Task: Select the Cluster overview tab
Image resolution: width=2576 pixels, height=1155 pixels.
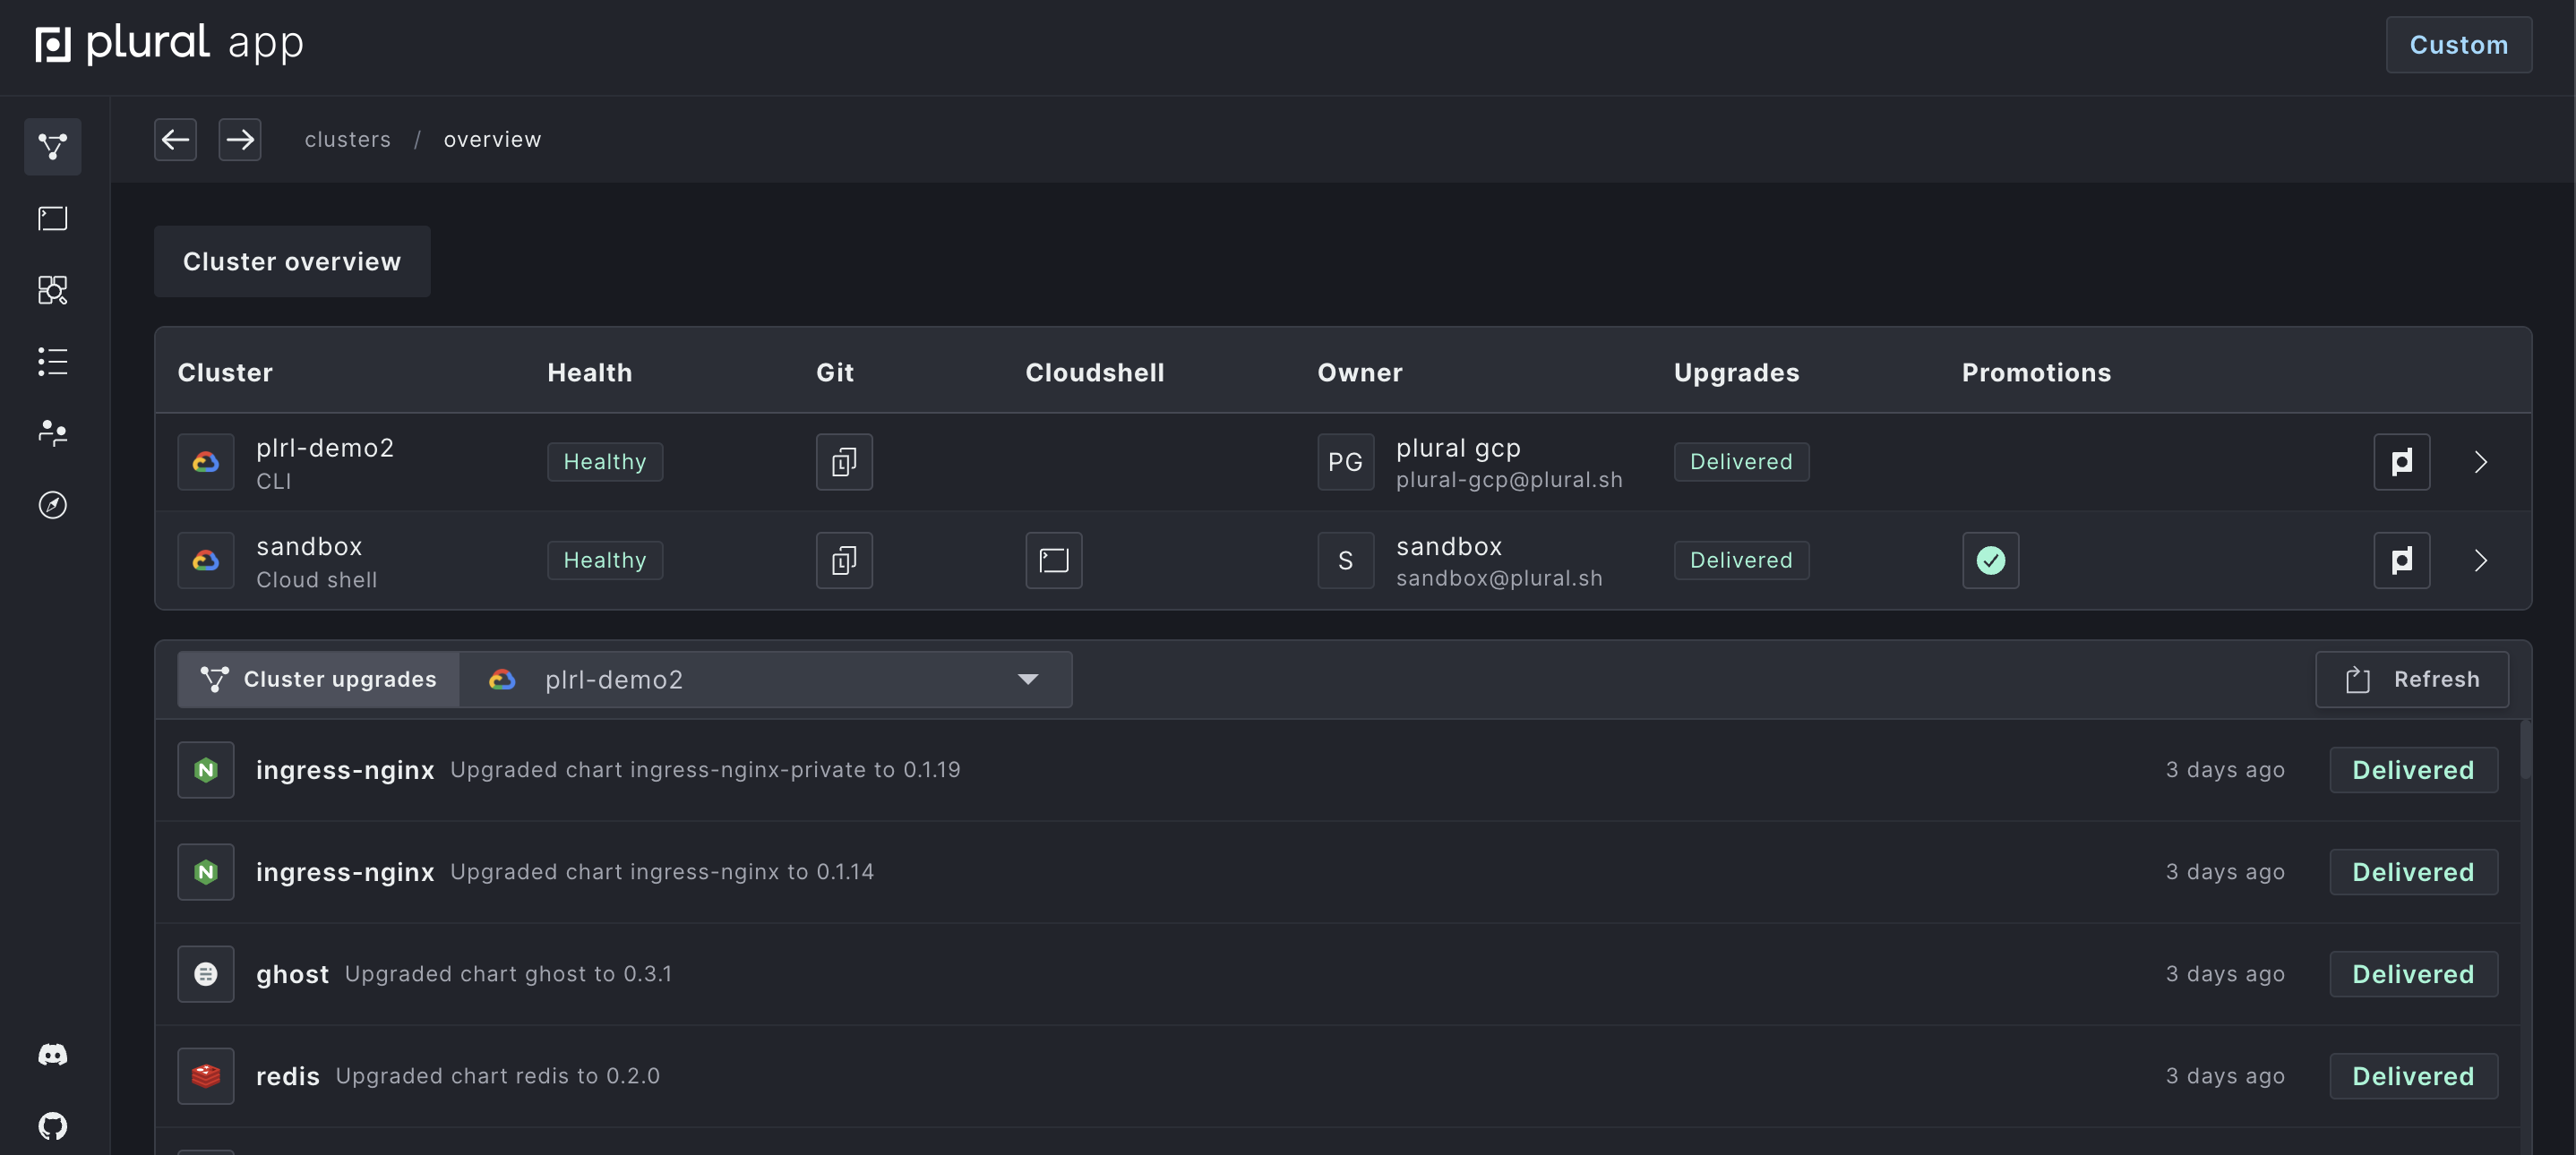Action: (292, 261)
